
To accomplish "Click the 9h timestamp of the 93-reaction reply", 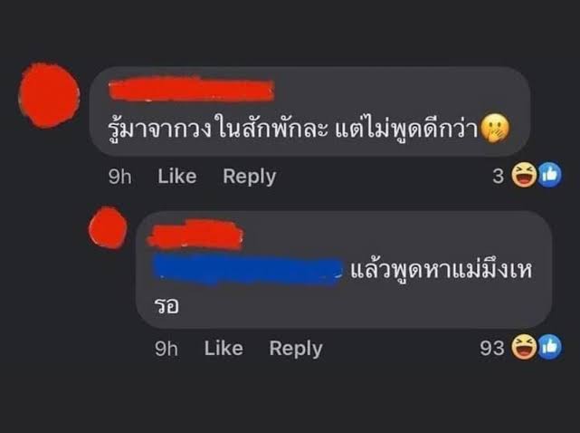I will pyautogui.click(x=166, y=349).
